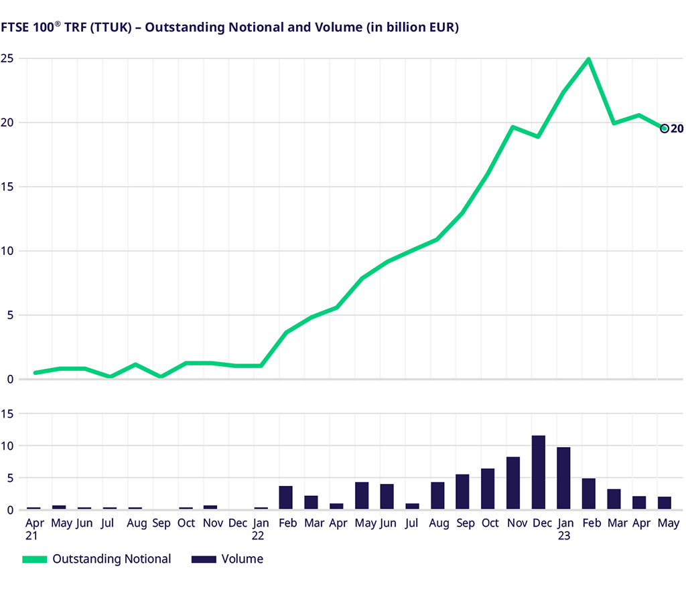Screen dimensions: 686x593
Task: Click the 'Jan 22' x-axis label
Action: point(261,529)
